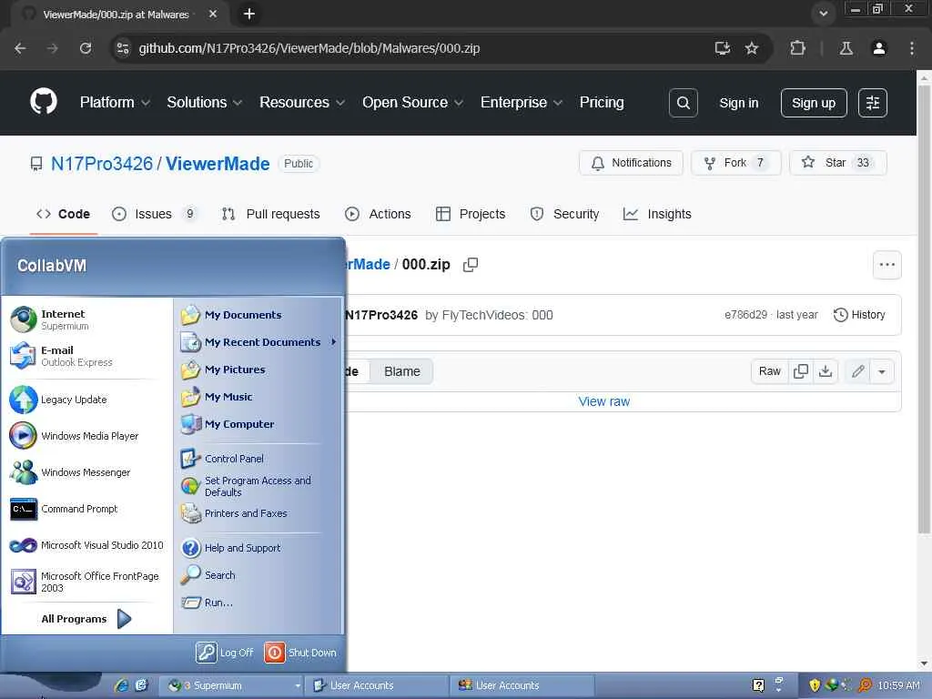Open N17Pro3426 owner link

(x=102, y=164)
